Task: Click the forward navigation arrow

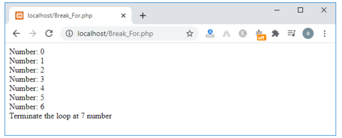Action: point(32,33)
